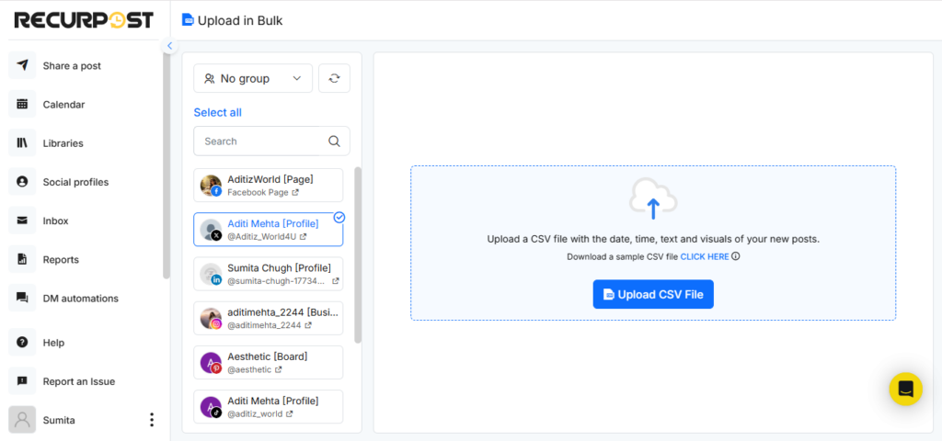Click the Social profiles person icon
This screenshot has width=942, height=441.
22,182
